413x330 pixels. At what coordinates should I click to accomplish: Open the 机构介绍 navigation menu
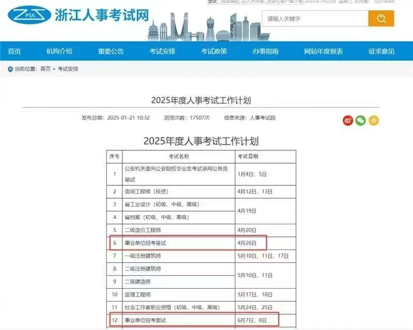tap(60, 51)
